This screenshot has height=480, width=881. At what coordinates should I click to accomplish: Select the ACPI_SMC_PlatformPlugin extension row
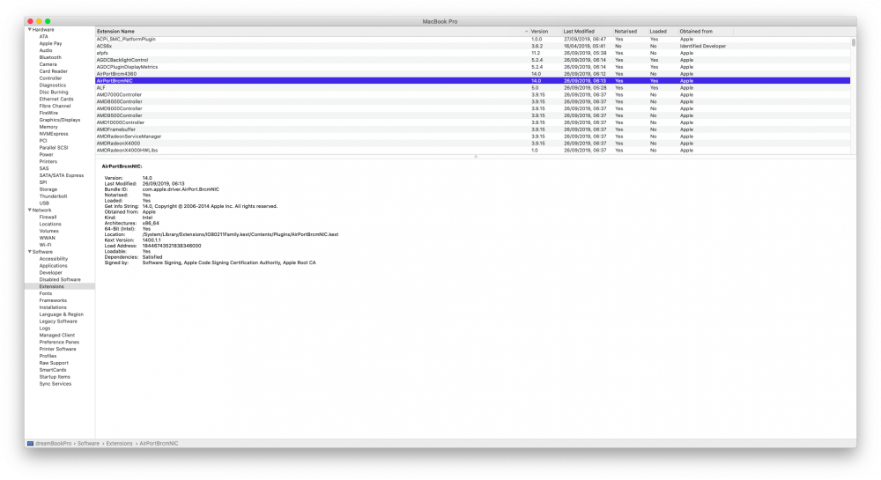472,40
